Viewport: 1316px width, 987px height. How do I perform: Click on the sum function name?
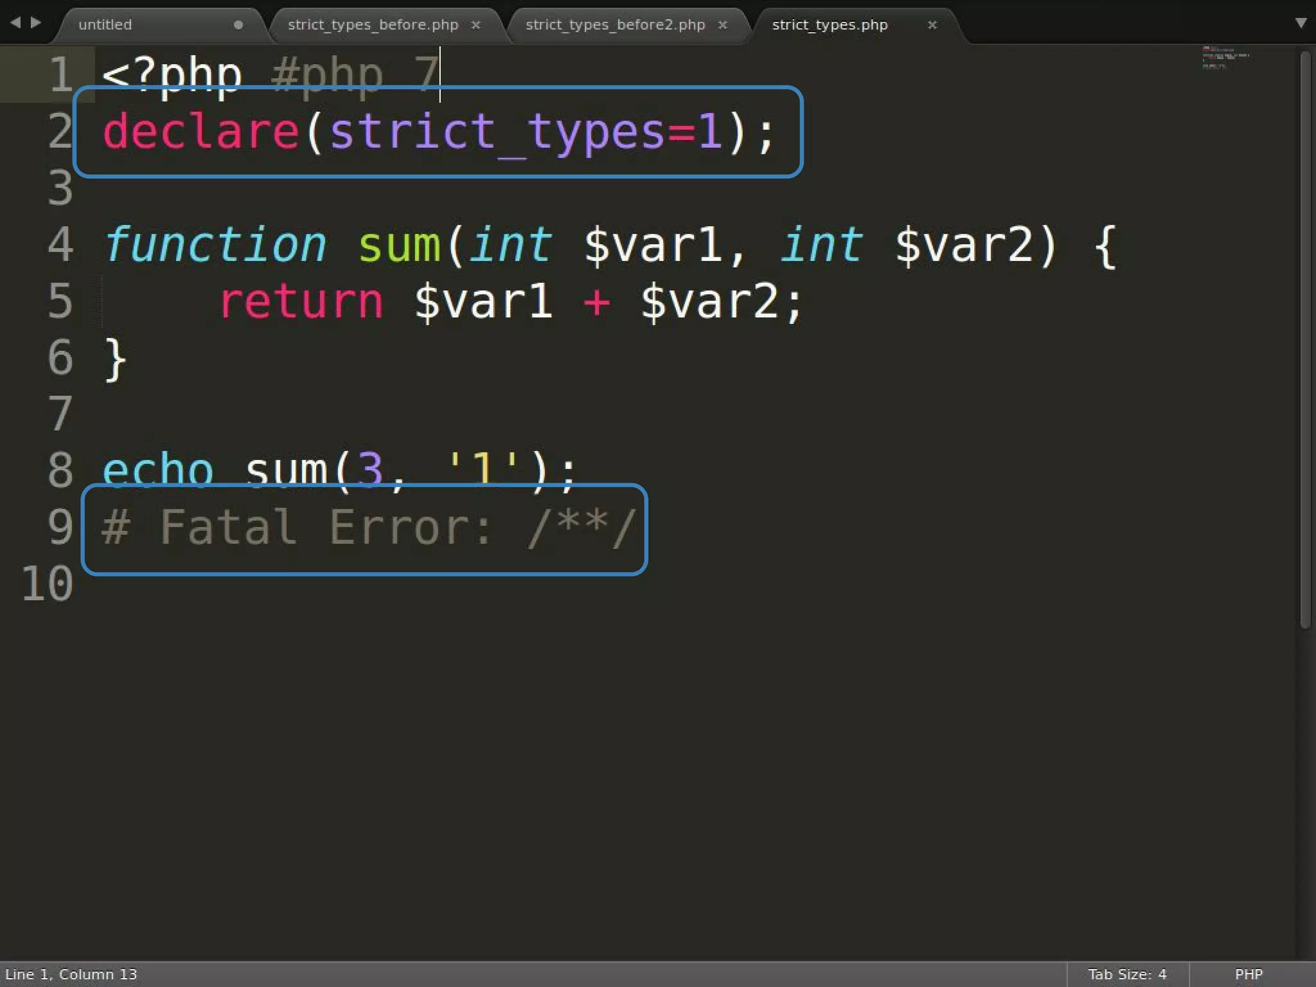(x=398, y=245)
